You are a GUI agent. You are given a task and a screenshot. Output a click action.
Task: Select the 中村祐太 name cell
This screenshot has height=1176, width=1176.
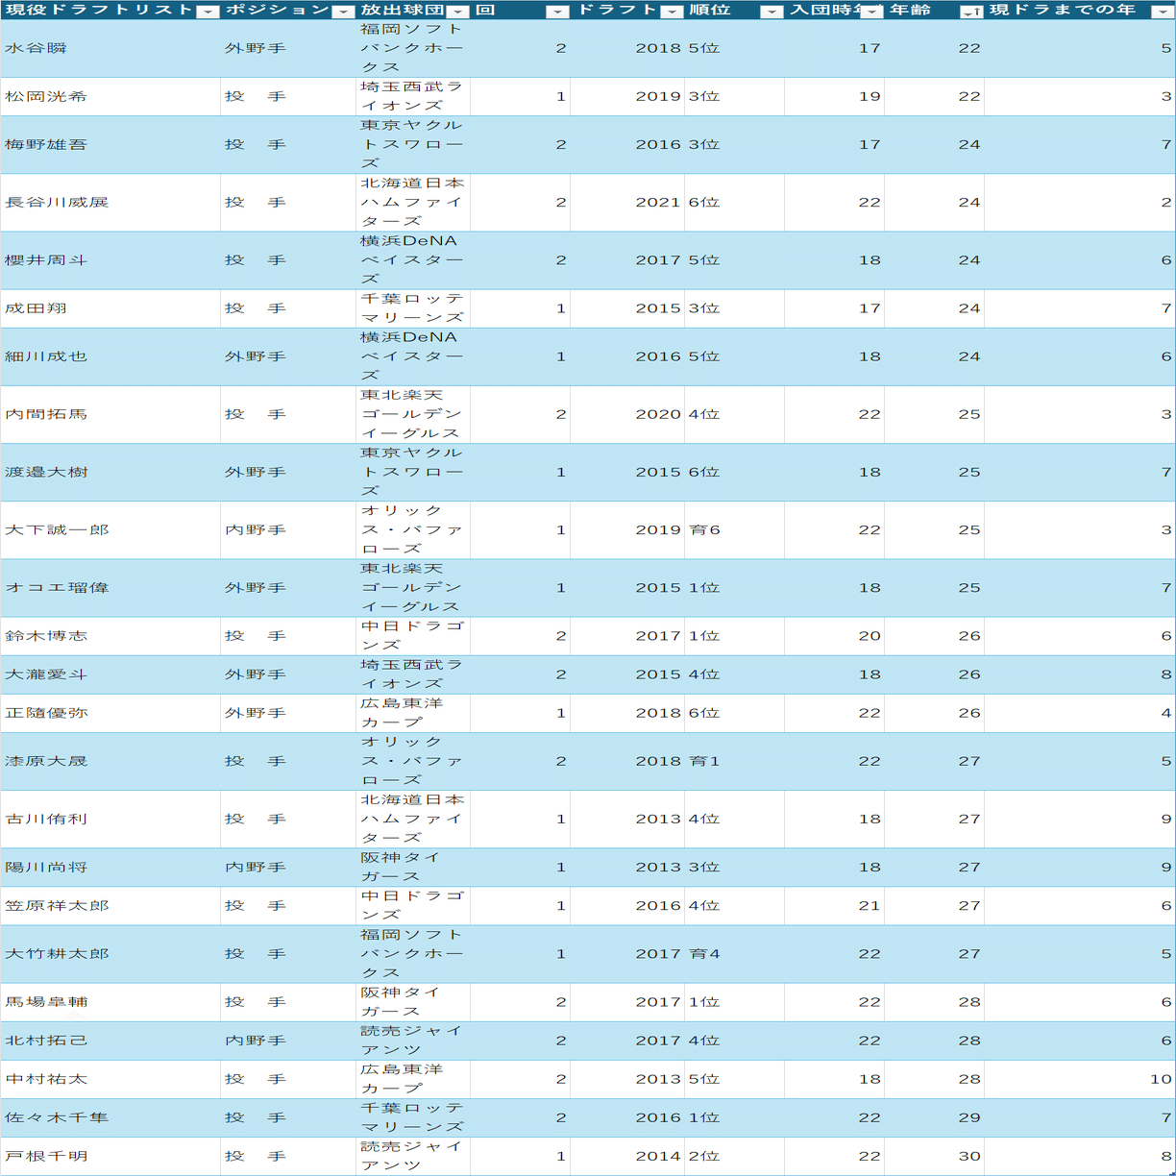click(x=110, y=1079)
